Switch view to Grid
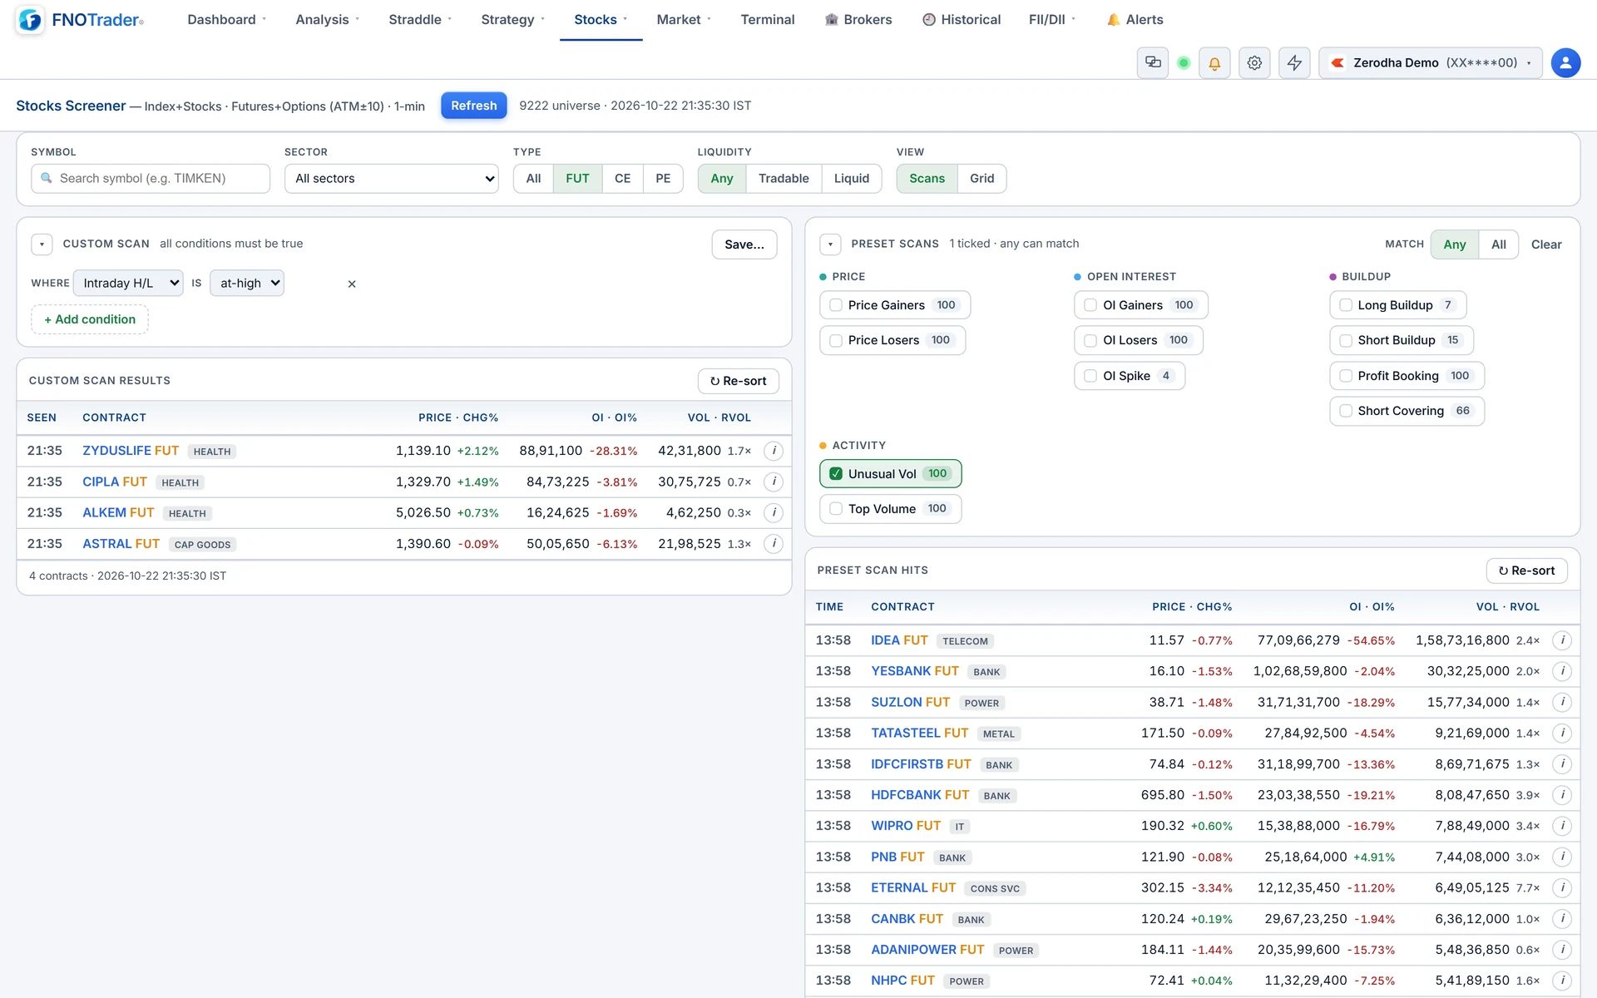This screenshot has width=1597, height=998. coord(981,179)
